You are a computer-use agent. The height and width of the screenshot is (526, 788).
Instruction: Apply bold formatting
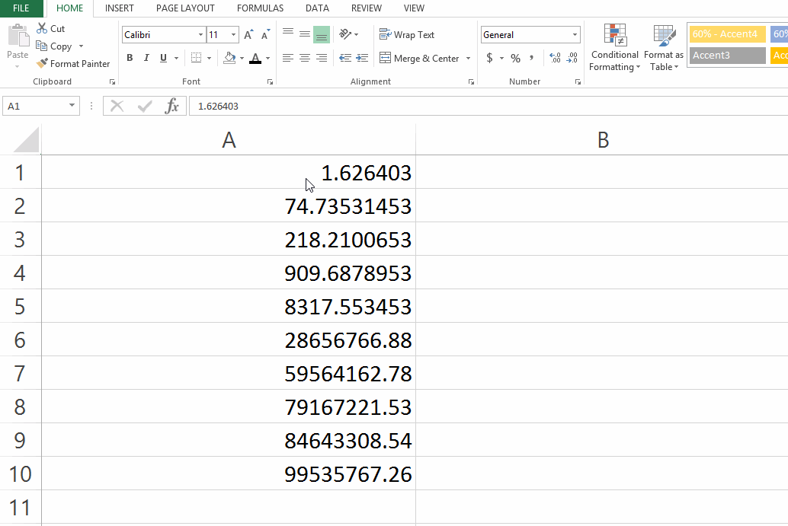click(x=130, y=58)
